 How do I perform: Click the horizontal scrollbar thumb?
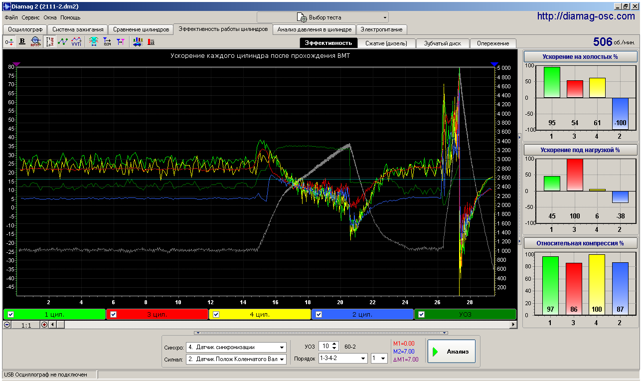(x=60, y=325)
